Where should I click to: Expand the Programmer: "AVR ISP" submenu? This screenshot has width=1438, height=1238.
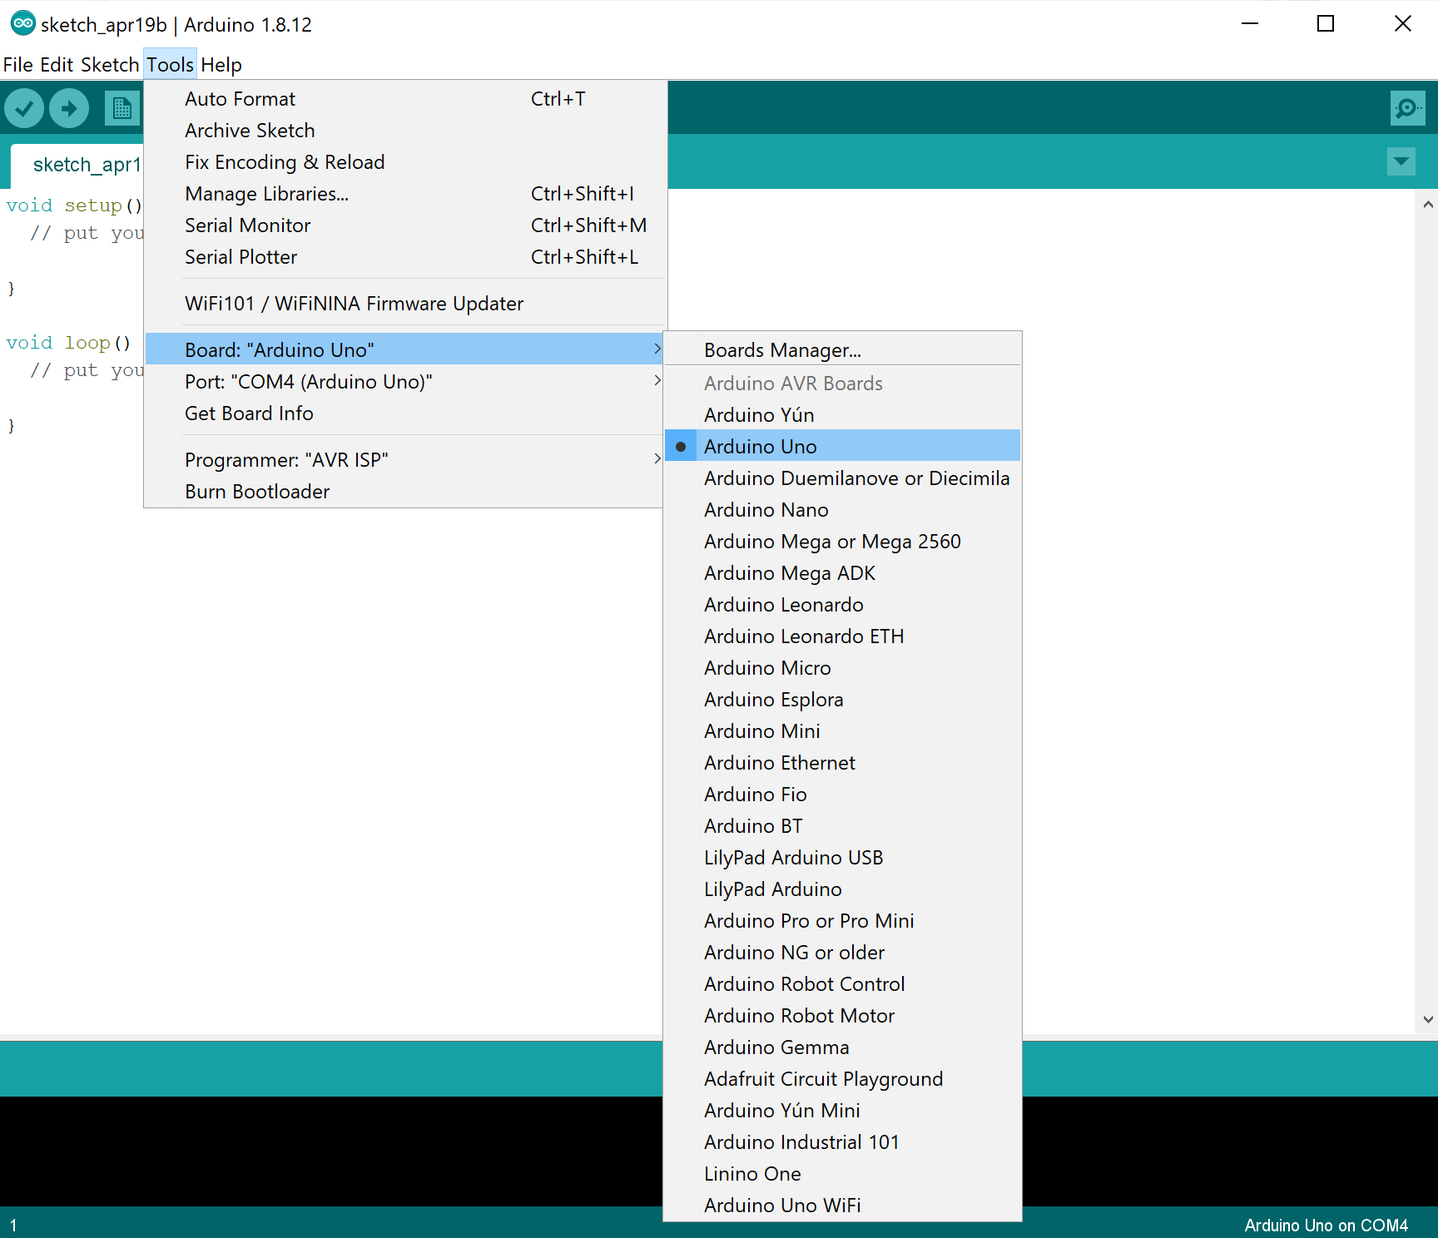coord(405,459)
